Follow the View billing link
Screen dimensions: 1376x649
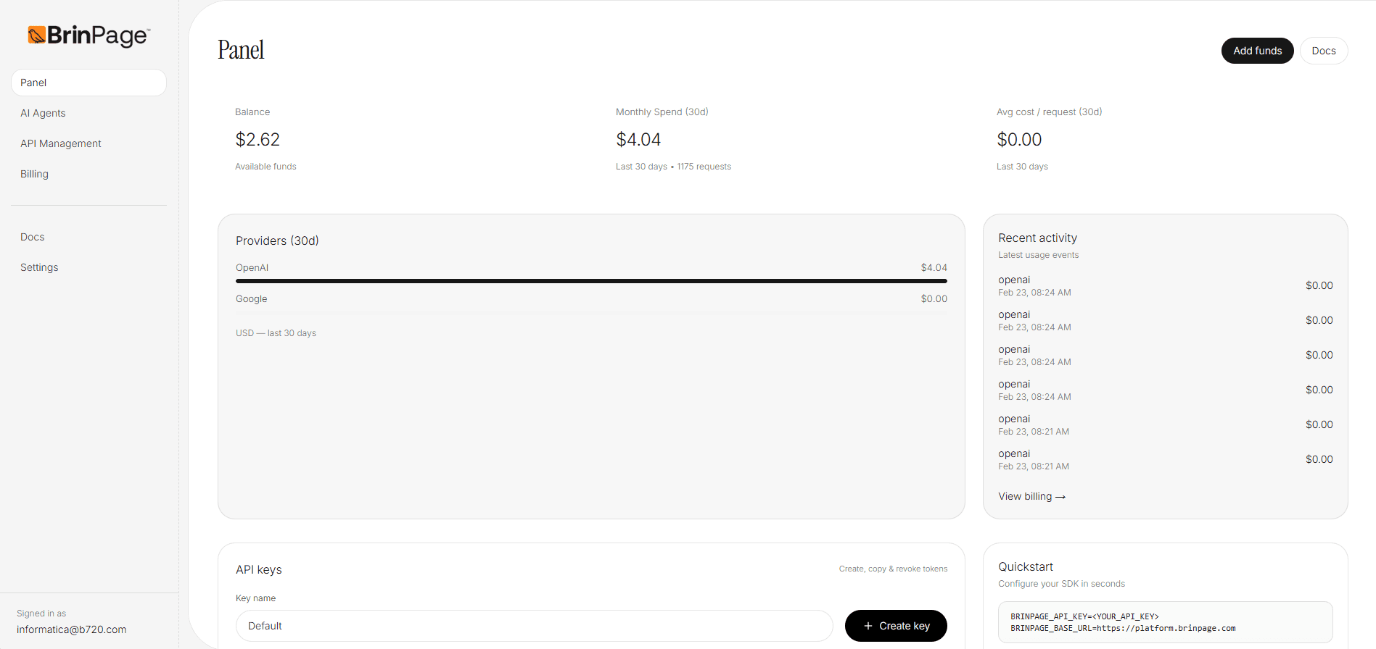tap(1031, 496)
